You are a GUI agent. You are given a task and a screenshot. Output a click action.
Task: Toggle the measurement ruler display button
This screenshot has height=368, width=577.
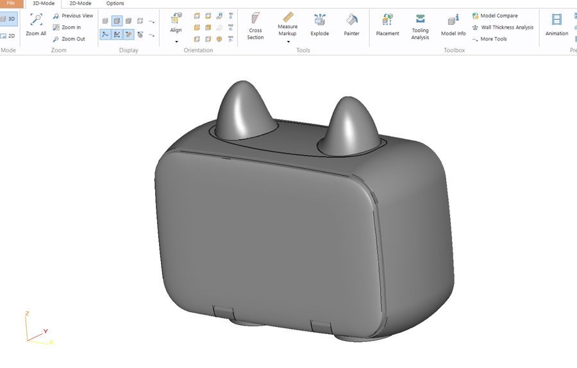pyautogui.click(x=128, y=35)
